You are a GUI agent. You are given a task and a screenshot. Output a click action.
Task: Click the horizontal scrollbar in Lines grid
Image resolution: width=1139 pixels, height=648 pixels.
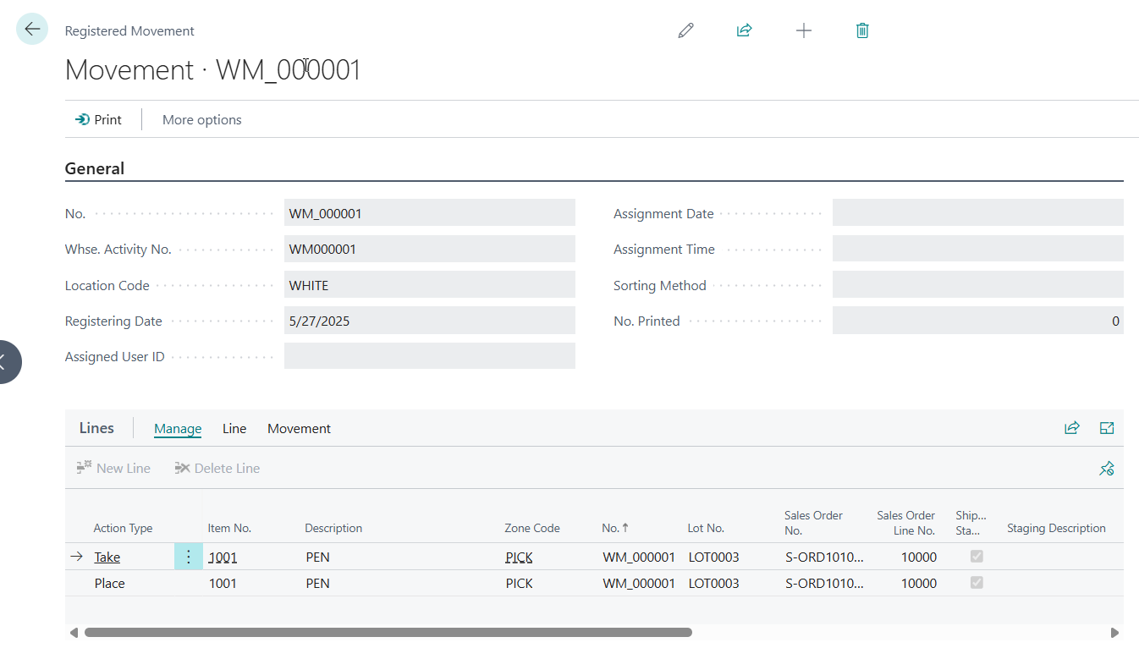click(x=388, y=632)
